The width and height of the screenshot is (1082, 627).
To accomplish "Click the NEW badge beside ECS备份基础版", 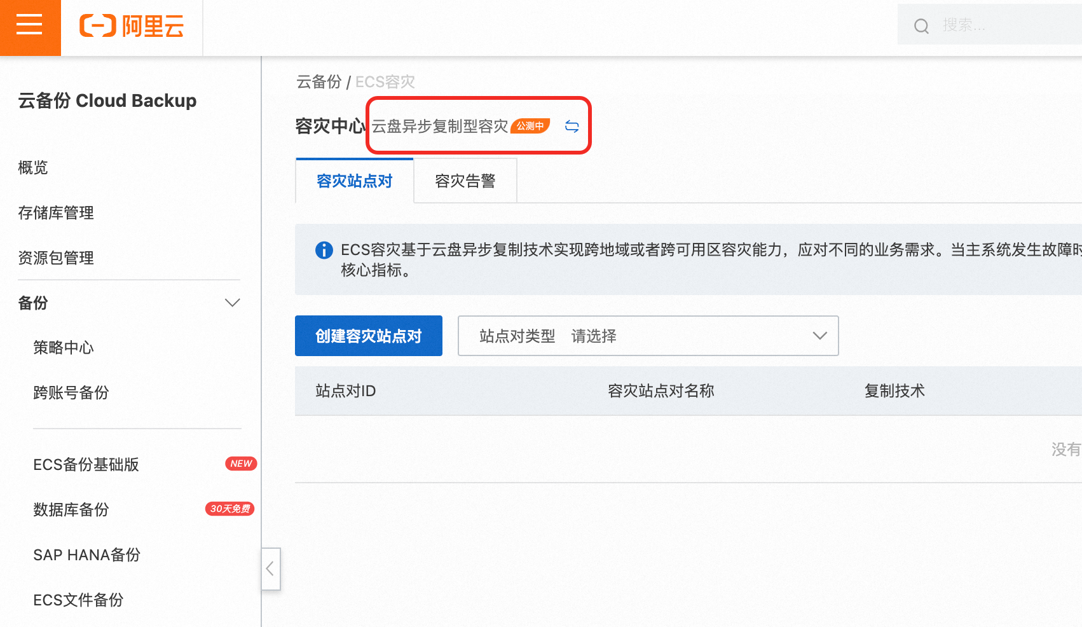I will pos(241,464).
